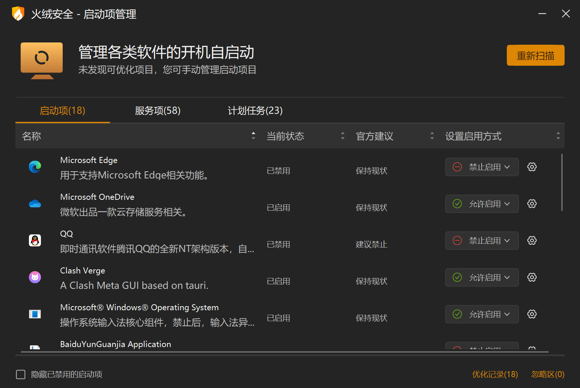Click the Windows Operating System row icon
This screenshot has width=580, height=388.
pos(35,314)
